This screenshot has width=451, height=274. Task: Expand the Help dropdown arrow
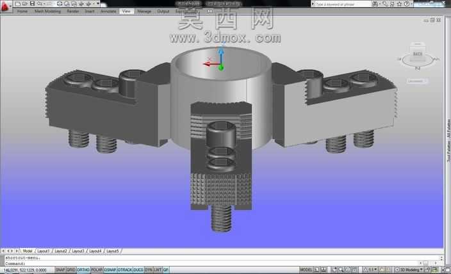(412, 4)
